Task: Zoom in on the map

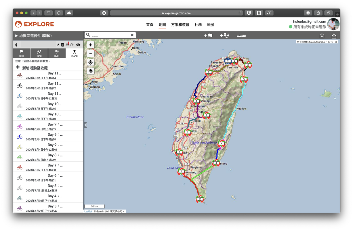Action: [91, 45]
